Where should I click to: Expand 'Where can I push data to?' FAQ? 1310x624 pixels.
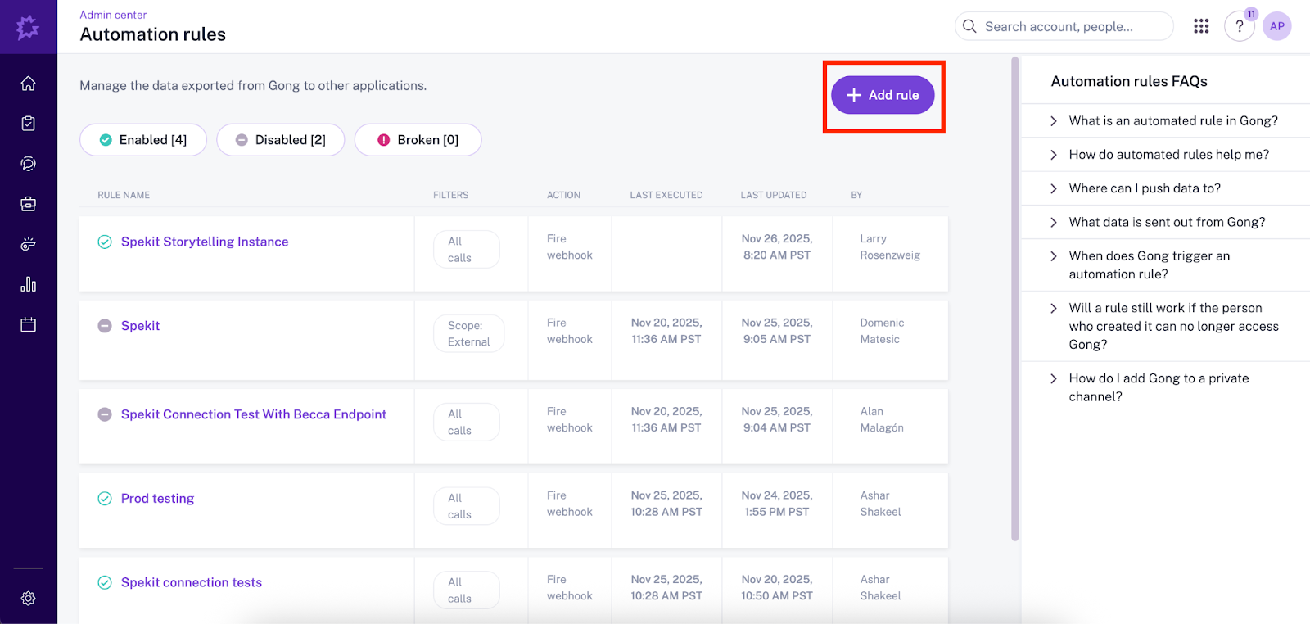(1144, 188)
